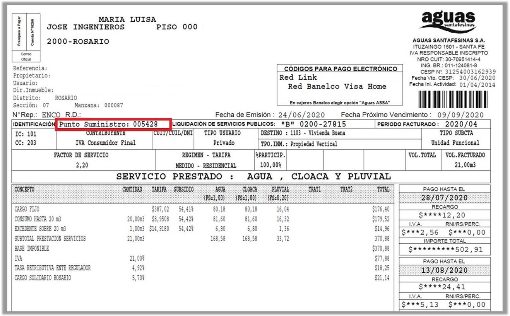Click the importe total value $502,91
Screen dimensions: 510x316
[444, 249]
